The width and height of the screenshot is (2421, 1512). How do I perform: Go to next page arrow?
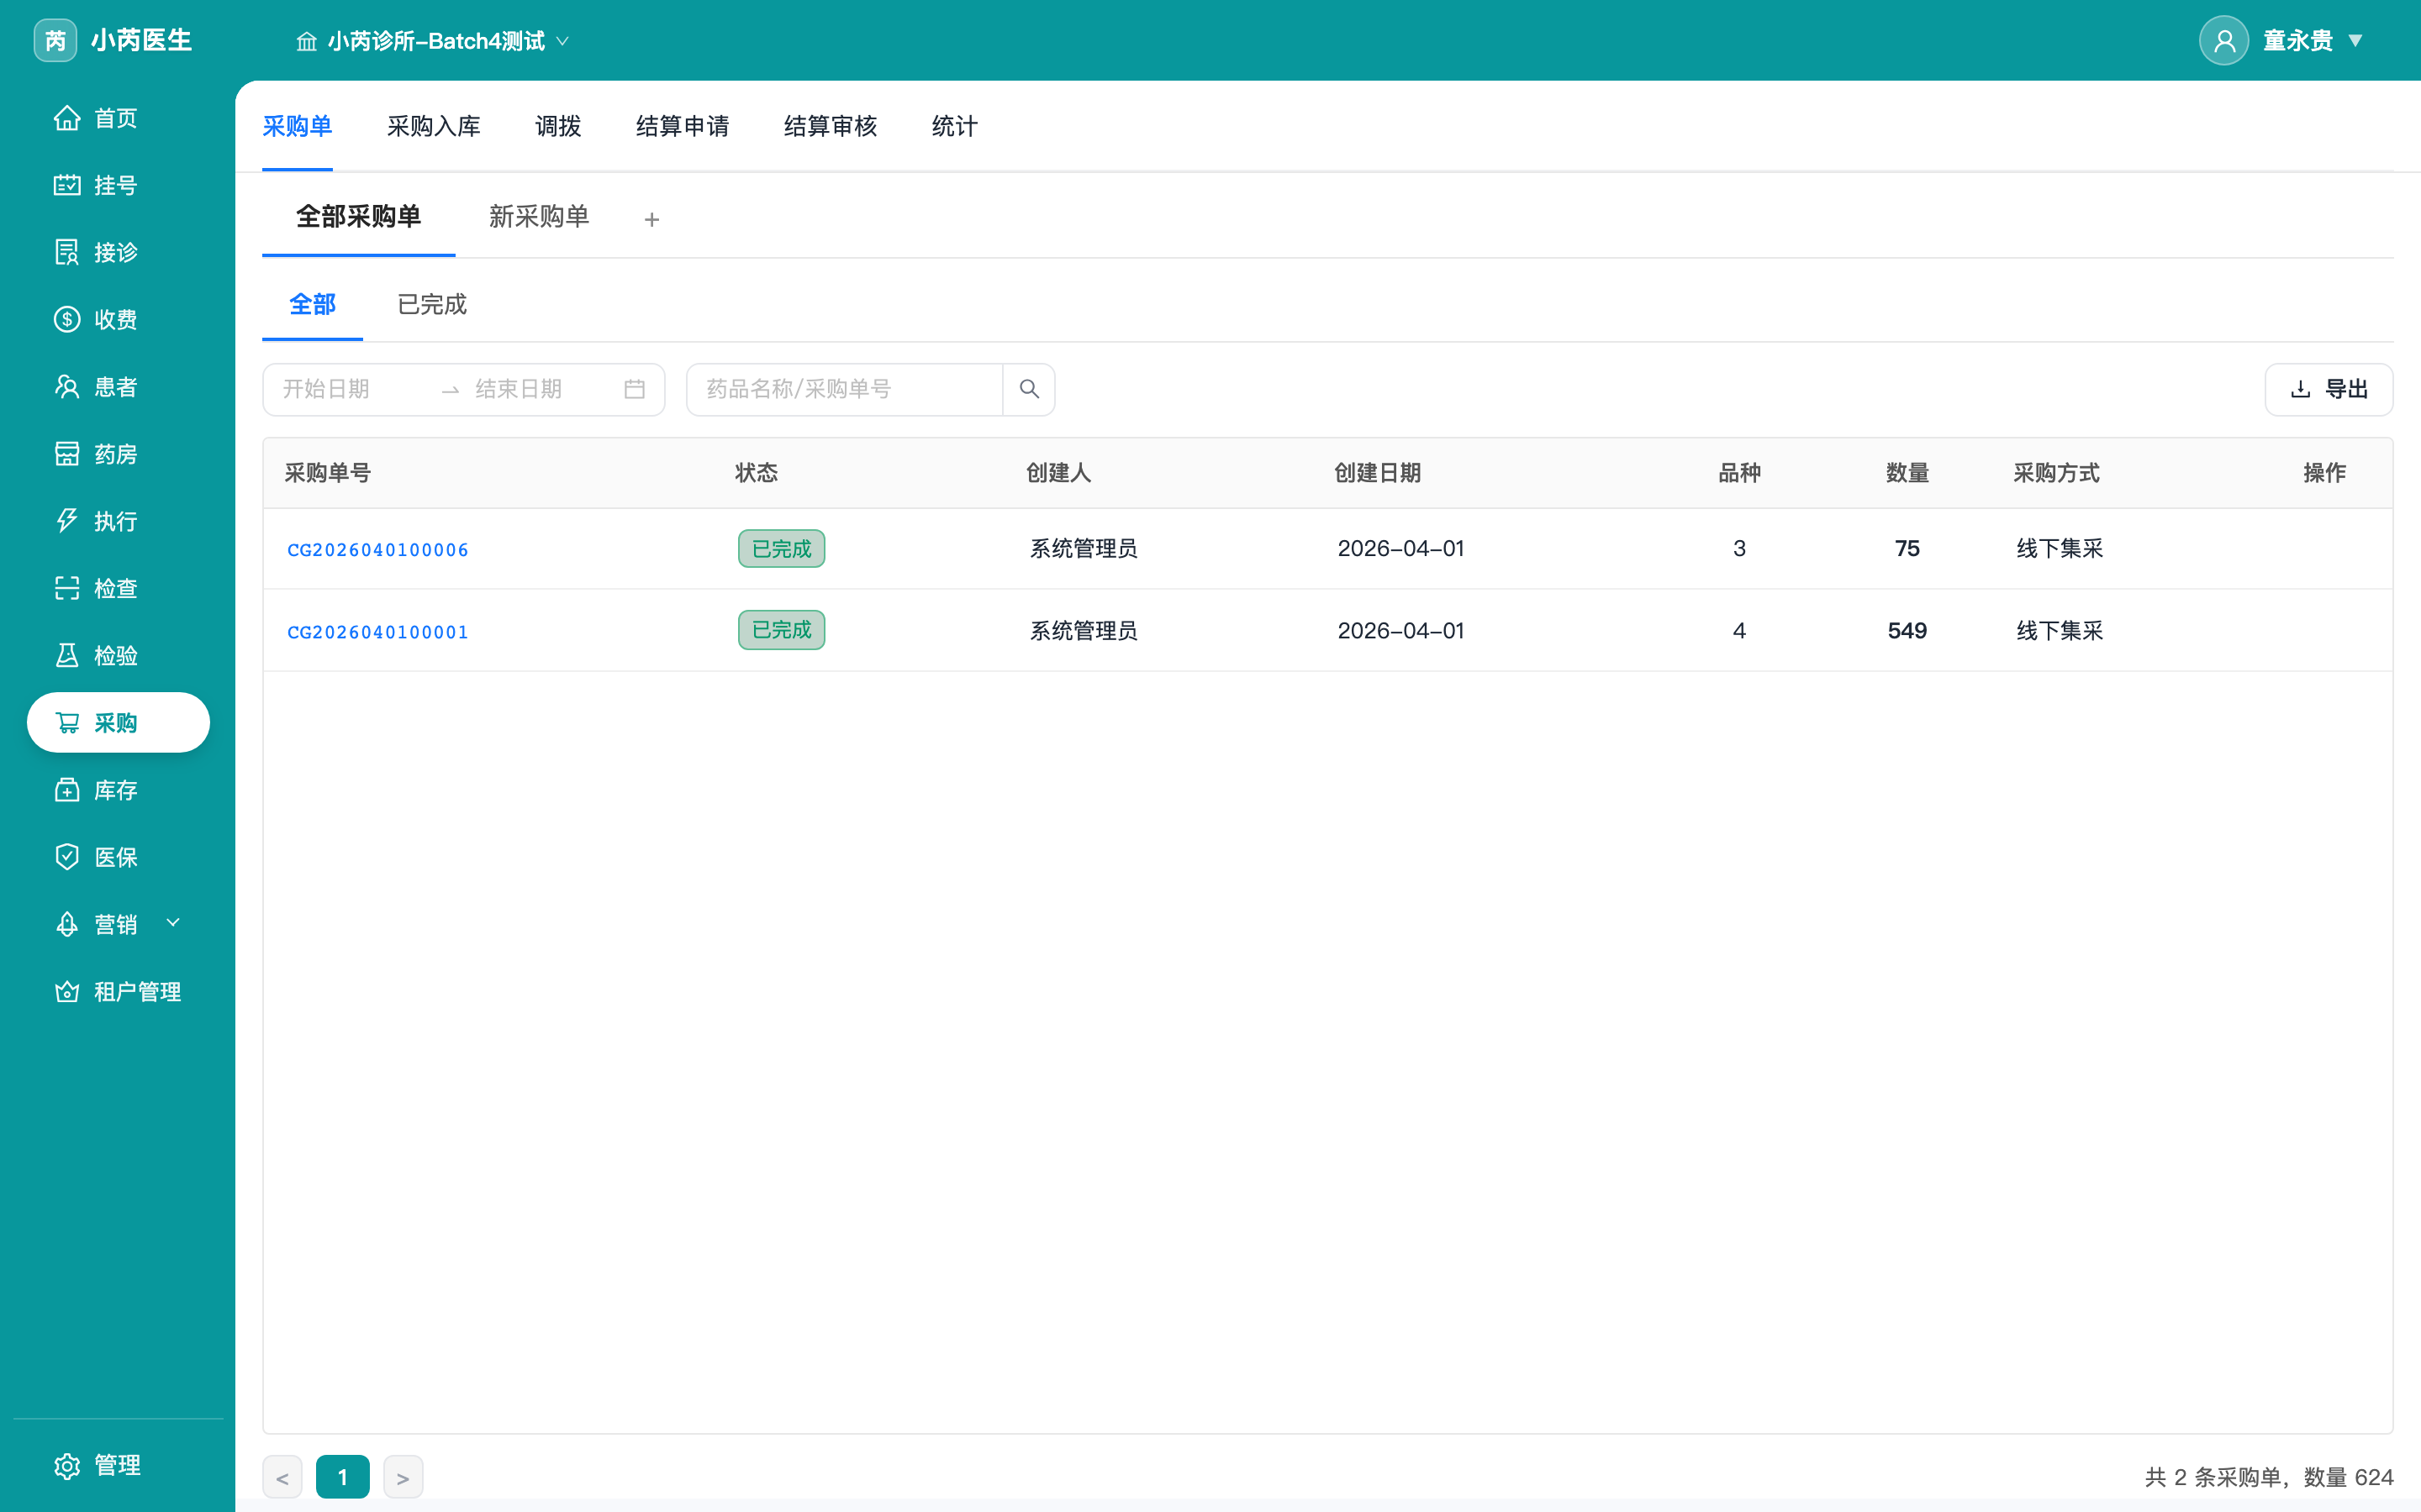coord(403,1477)
